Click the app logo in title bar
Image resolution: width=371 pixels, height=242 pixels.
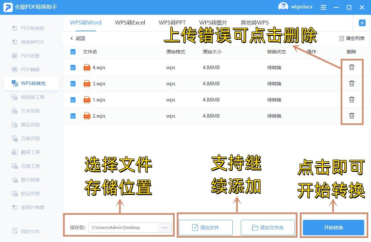click(x=8, y=7)
